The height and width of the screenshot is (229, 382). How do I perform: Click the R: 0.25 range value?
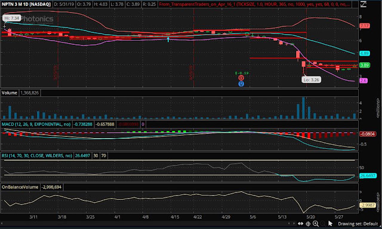149,4
